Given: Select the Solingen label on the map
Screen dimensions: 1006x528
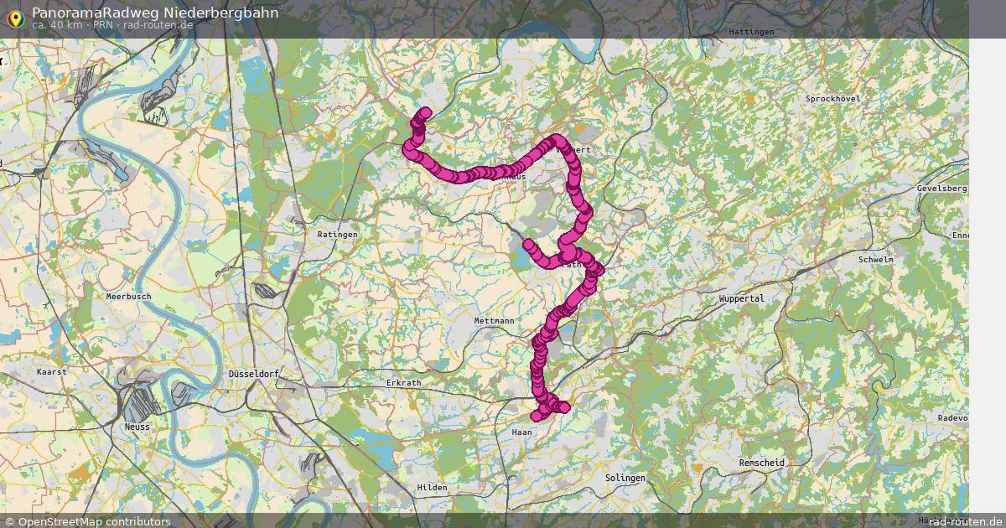Looking at the screenshot, I should click(625, 478).
